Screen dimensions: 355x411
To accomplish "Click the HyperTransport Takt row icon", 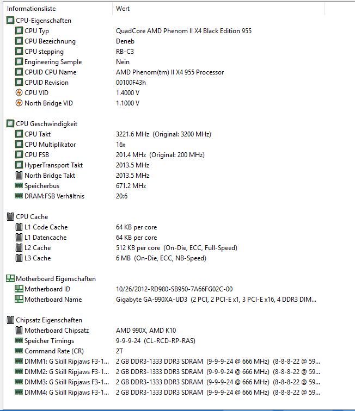I will pos(19,165).
